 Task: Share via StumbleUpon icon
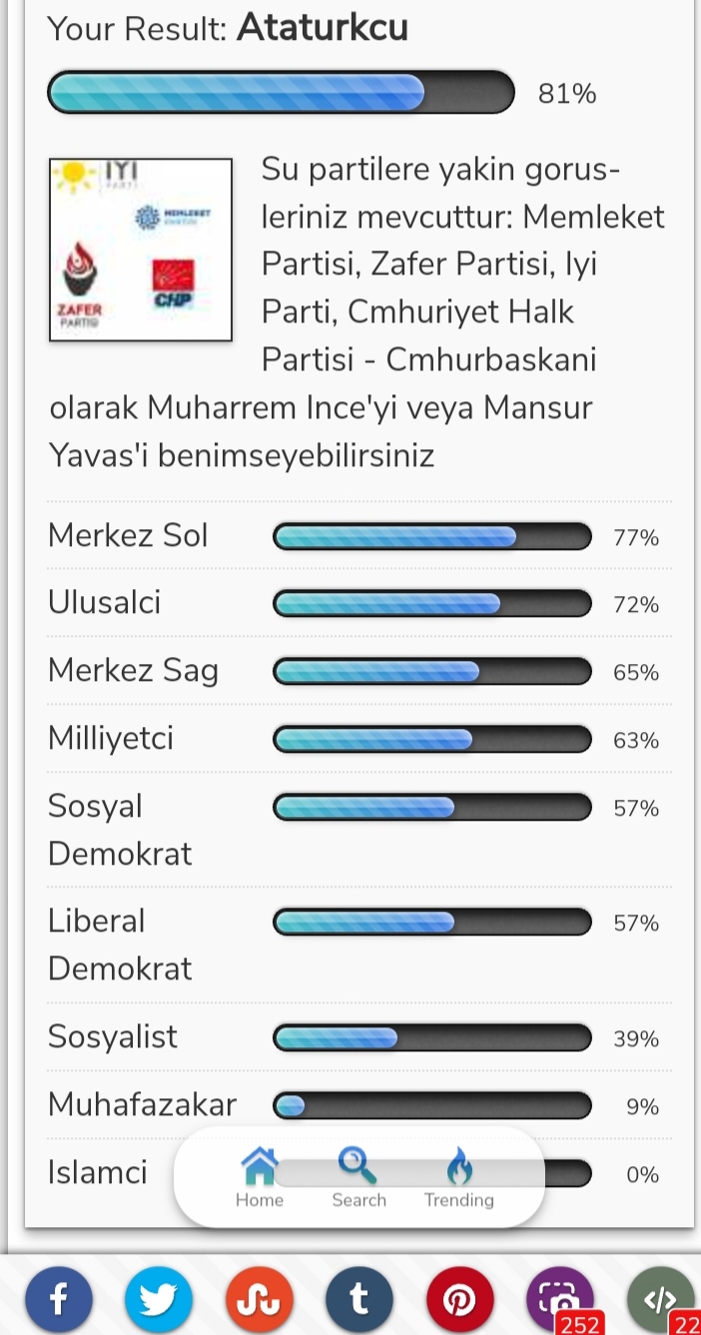[x=260, y=1299]
